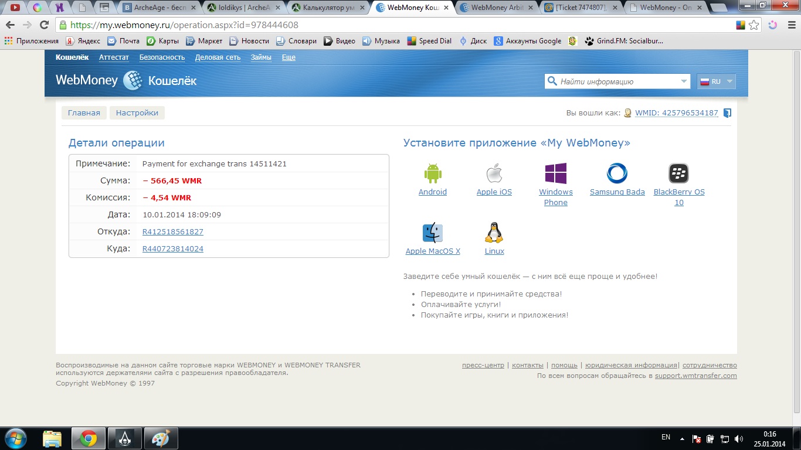Open the Яндекс bookmark
Image resolution: width=801 pixels, height=450 pixels.
pyautogui.click(x=83, y=41)
